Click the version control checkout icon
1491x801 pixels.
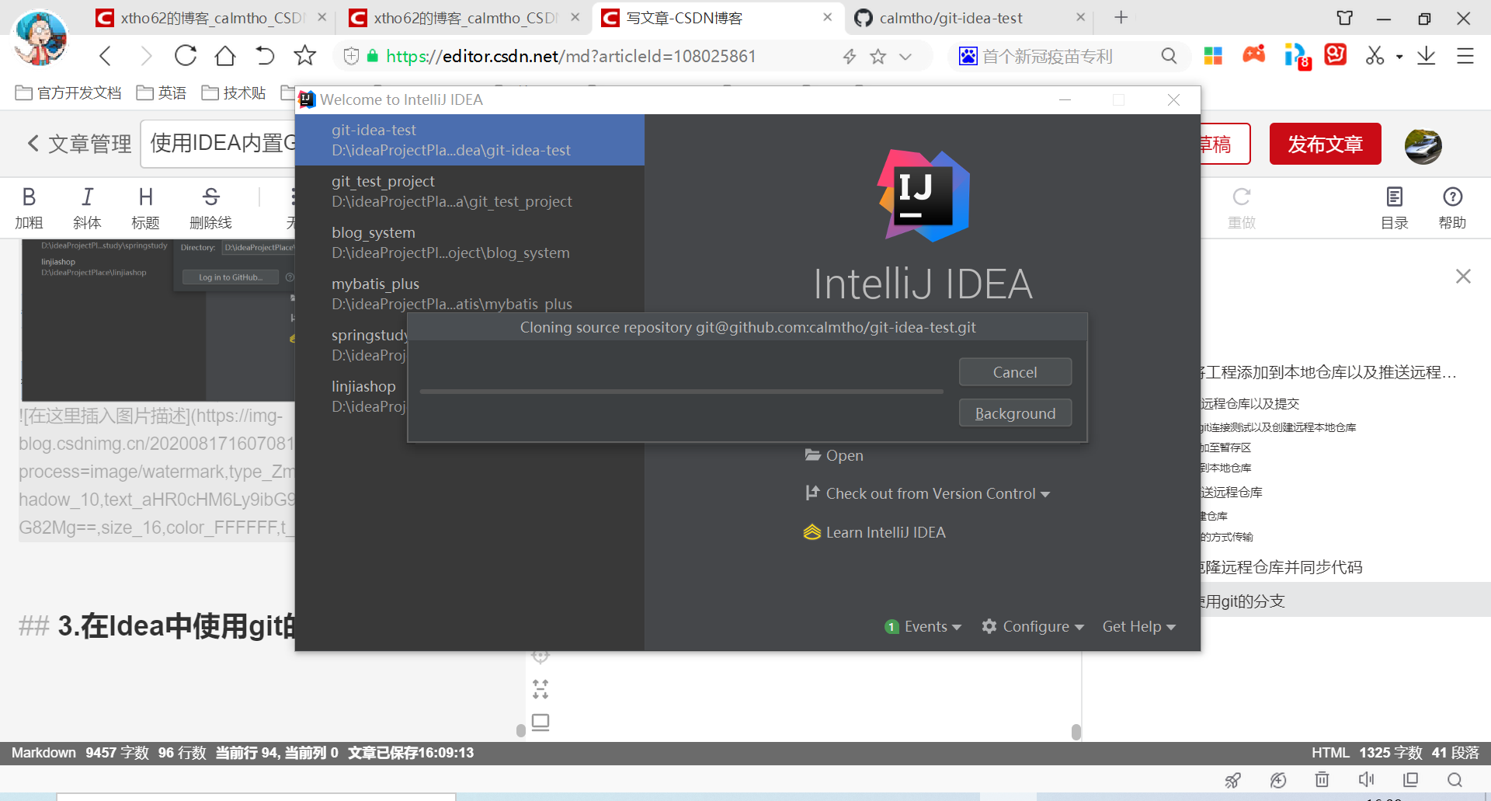[812, 493]
